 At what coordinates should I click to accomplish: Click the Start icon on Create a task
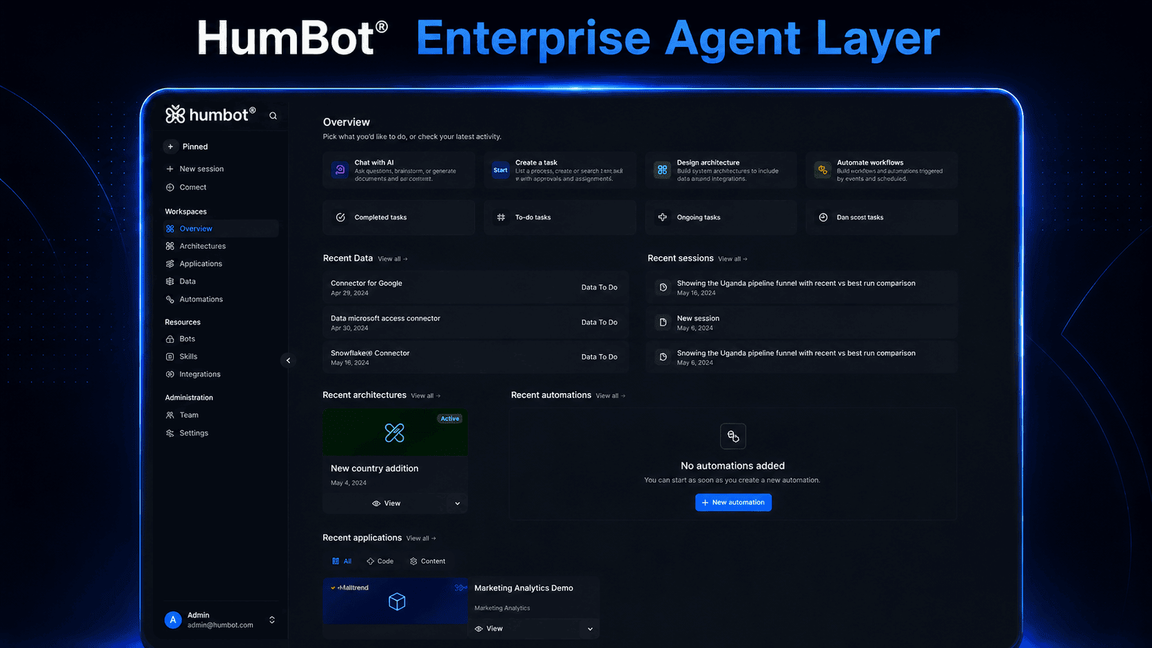(500, 170)
